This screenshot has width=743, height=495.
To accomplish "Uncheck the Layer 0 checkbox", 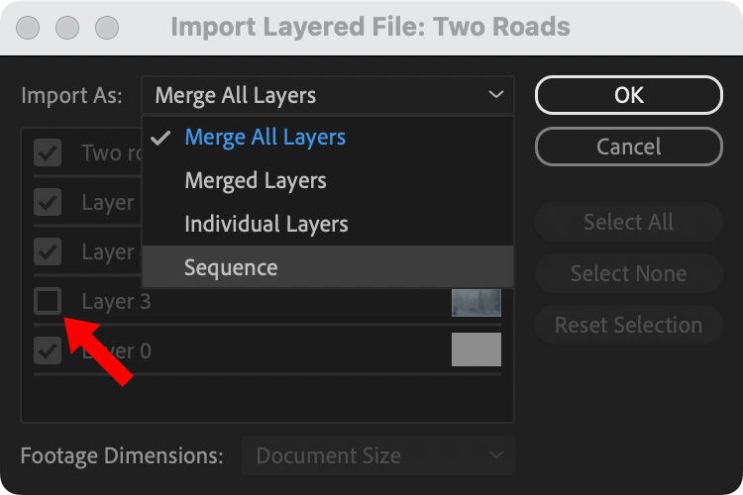I will pyautogui.click(x=48, y=349).
